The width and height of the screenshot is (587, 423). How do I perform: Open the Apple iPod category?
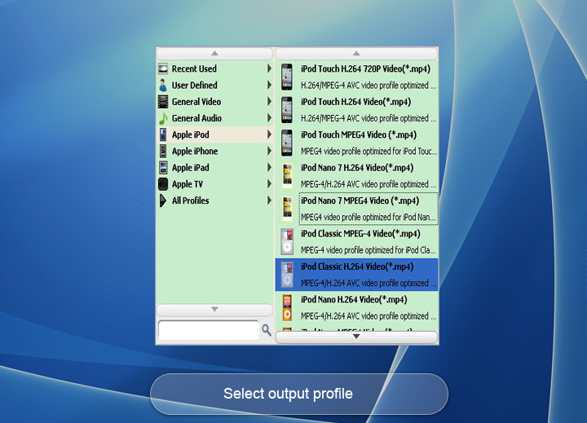(190, 134)
